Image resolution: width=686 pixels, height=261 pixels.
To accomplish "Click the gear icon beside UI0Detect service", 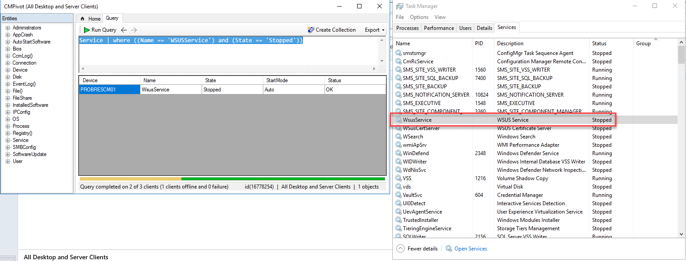I will (398, 203).
